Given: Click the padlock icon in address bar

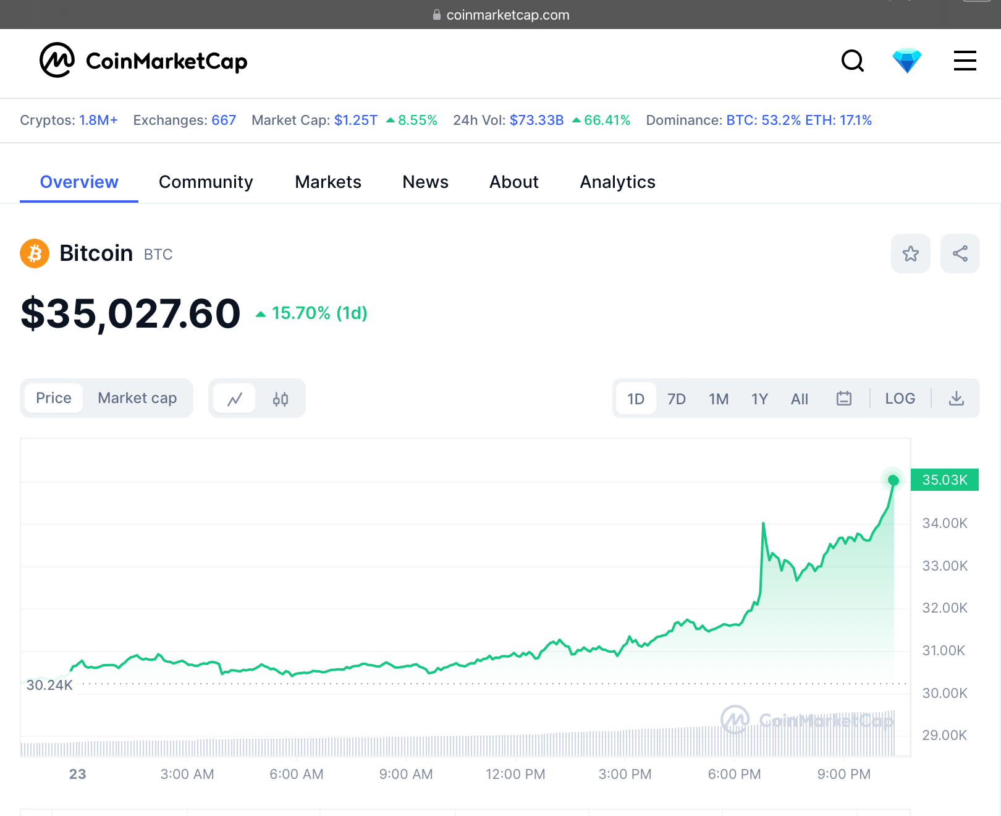Looking at the screenshot, I should (437, 15).
